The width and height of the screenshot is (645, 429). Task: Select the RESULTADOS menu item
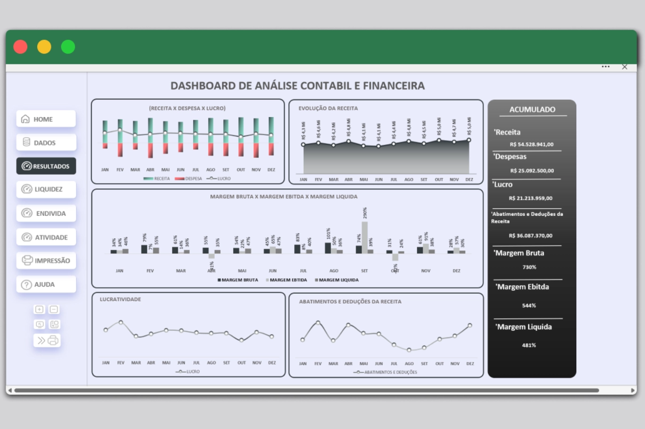(46, 166)
